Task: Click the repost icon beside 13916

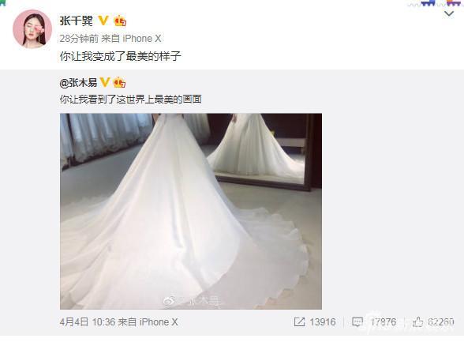Action: tap(299, 322)
